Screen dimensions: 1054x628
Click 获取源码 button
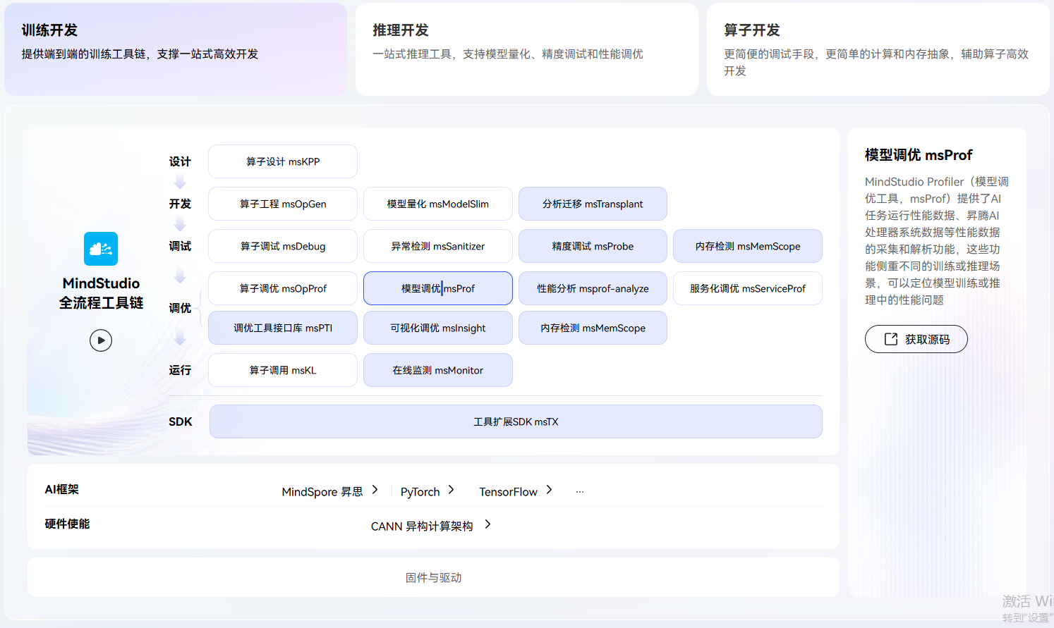(x=916, y=339)
